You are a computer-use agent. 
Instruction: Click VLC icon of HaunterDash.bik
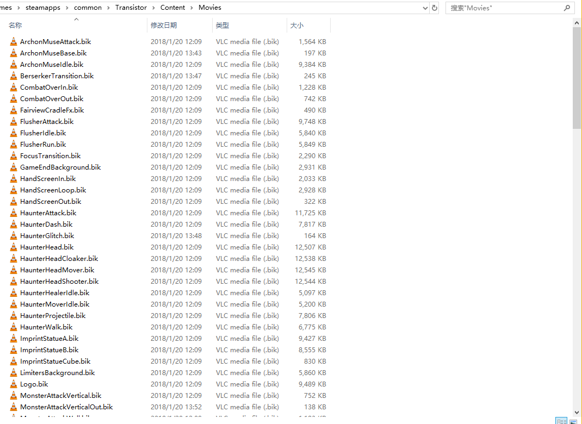click(x=14, y=225)
